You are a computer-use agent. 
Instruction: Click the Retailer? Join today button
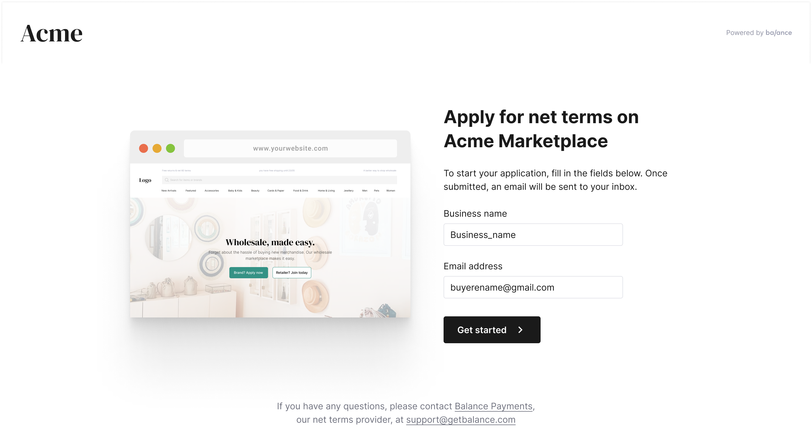coord(292,273)
